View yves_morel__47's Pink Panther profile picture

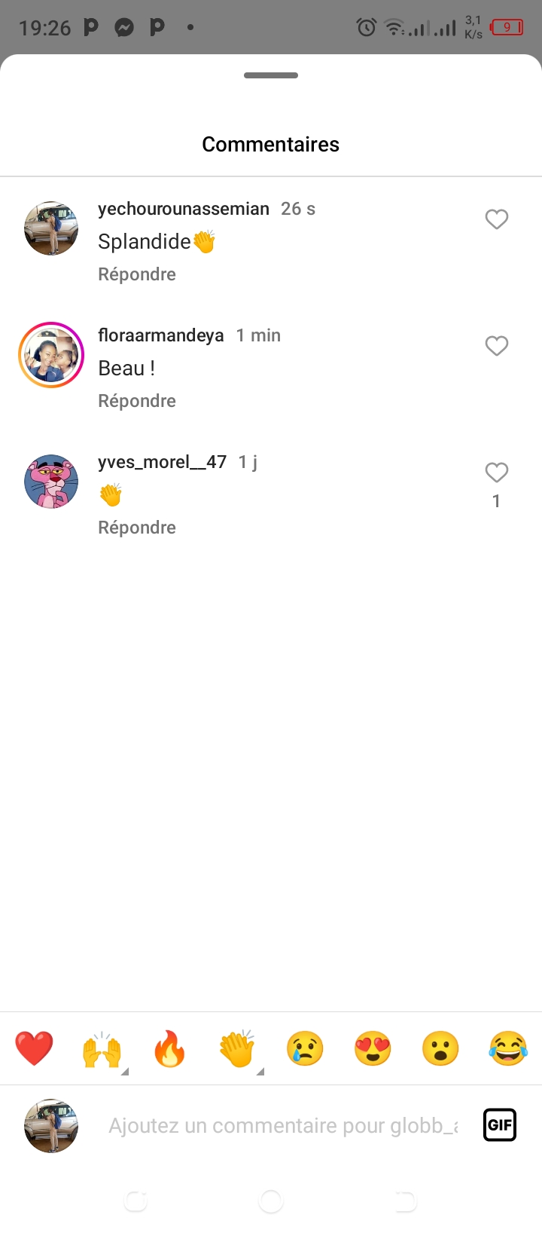click(x=51, y=482)
